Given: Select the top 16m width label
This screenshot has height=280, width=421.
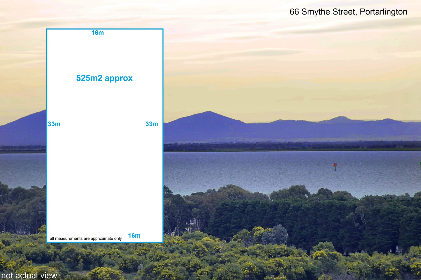Looking at the screenshot, I should pos(98,33).
